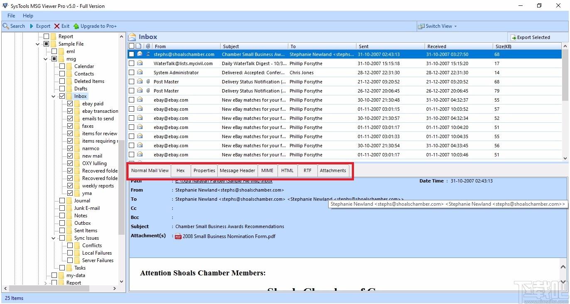Switch to the MIME tab
This screenshot has height=304, width=570.
268,170
